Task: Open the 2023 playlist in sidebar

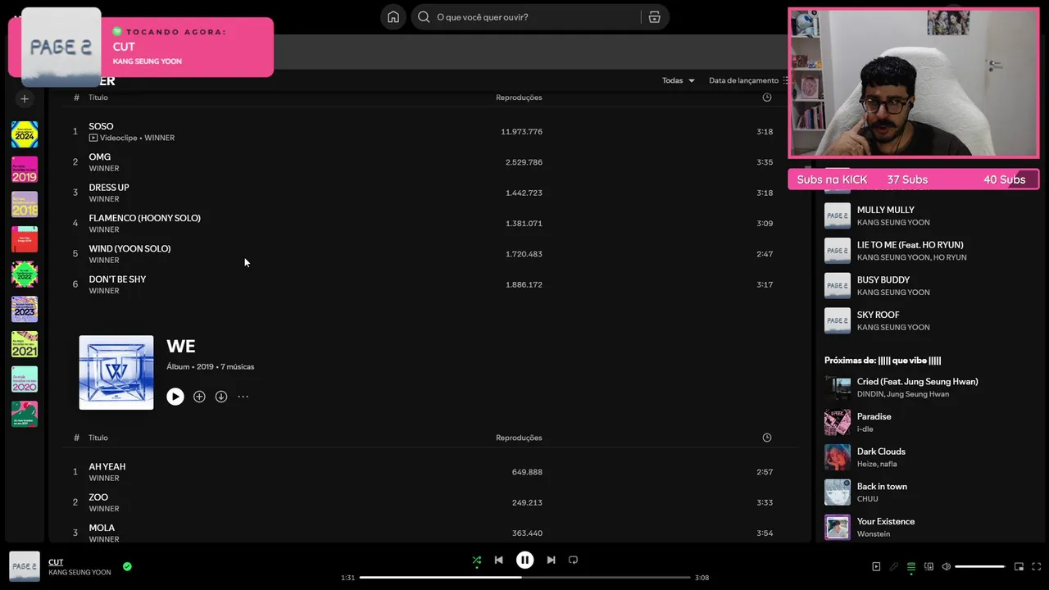Action: (25, 310)
